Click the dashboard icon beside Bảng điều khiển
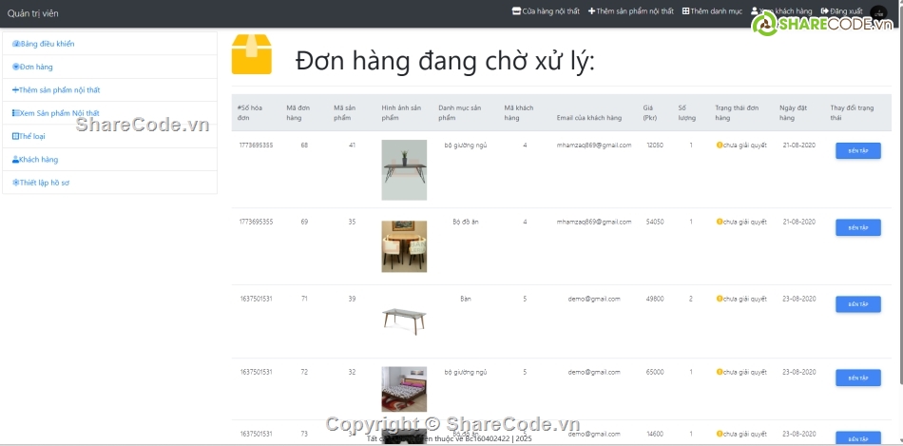This screenshot has width=903, height=446. (x=16, y=44)
